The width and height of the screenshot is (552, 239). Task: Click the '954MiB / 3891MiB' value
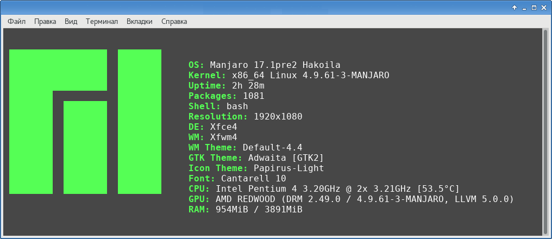click(259, 209)
